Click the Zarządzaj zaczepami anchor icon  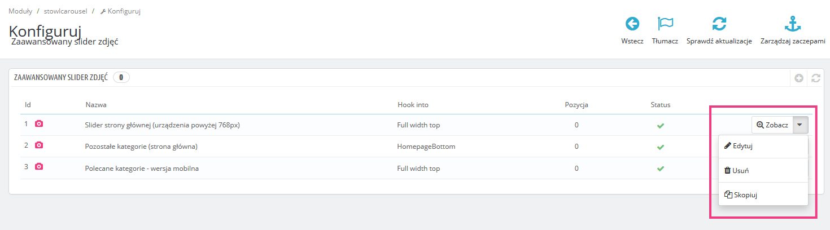793,24
